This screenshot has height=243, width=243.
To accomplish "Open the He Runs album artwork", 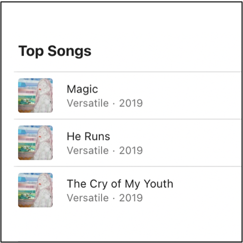I will click(x=36, y=143).
